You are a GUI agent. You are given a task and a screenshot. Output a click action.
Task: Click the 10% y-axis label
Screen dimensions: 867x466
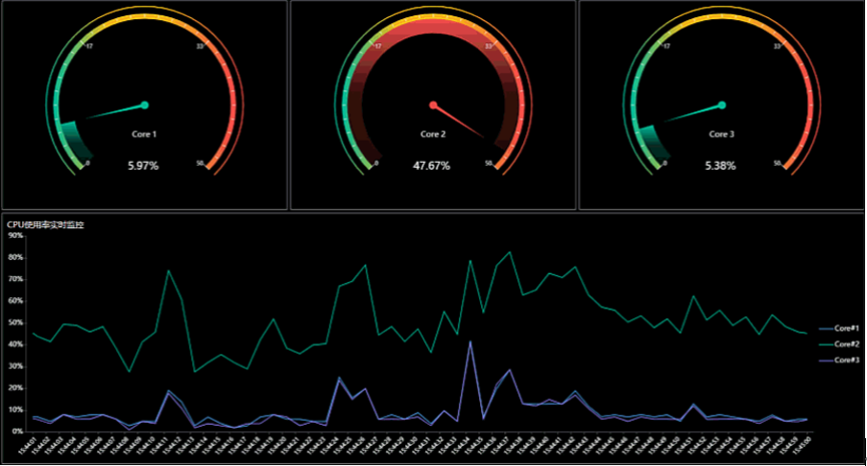coord(16,409)
